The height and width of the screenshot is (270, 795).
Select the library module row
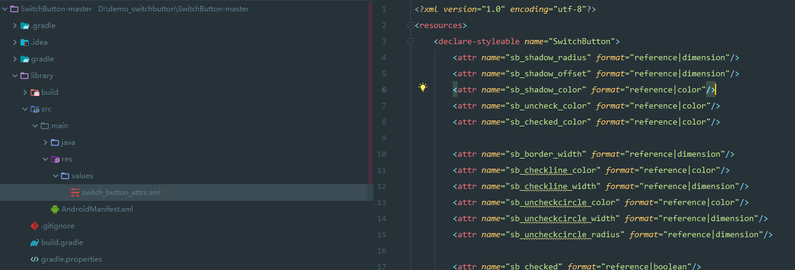tap(186, 76)
